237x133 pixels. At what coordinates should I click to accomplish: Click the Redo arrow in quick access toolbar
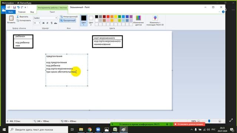(x=22, y=7)
